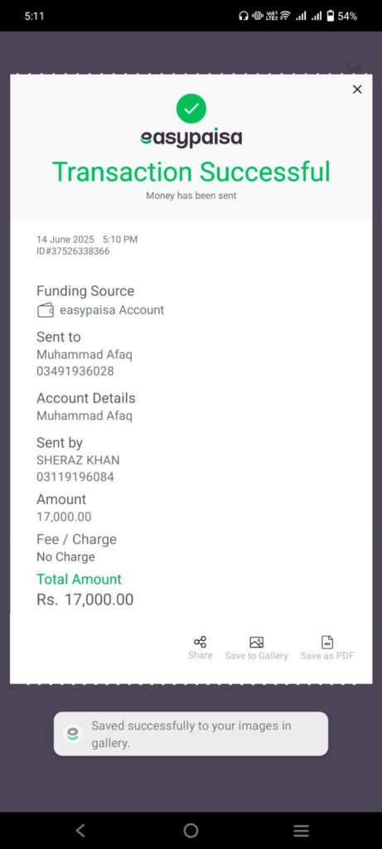This screenshot has width=382, height=849.
Task: Tap the Save to Gallery picture icon
Action: click(257, 643)
